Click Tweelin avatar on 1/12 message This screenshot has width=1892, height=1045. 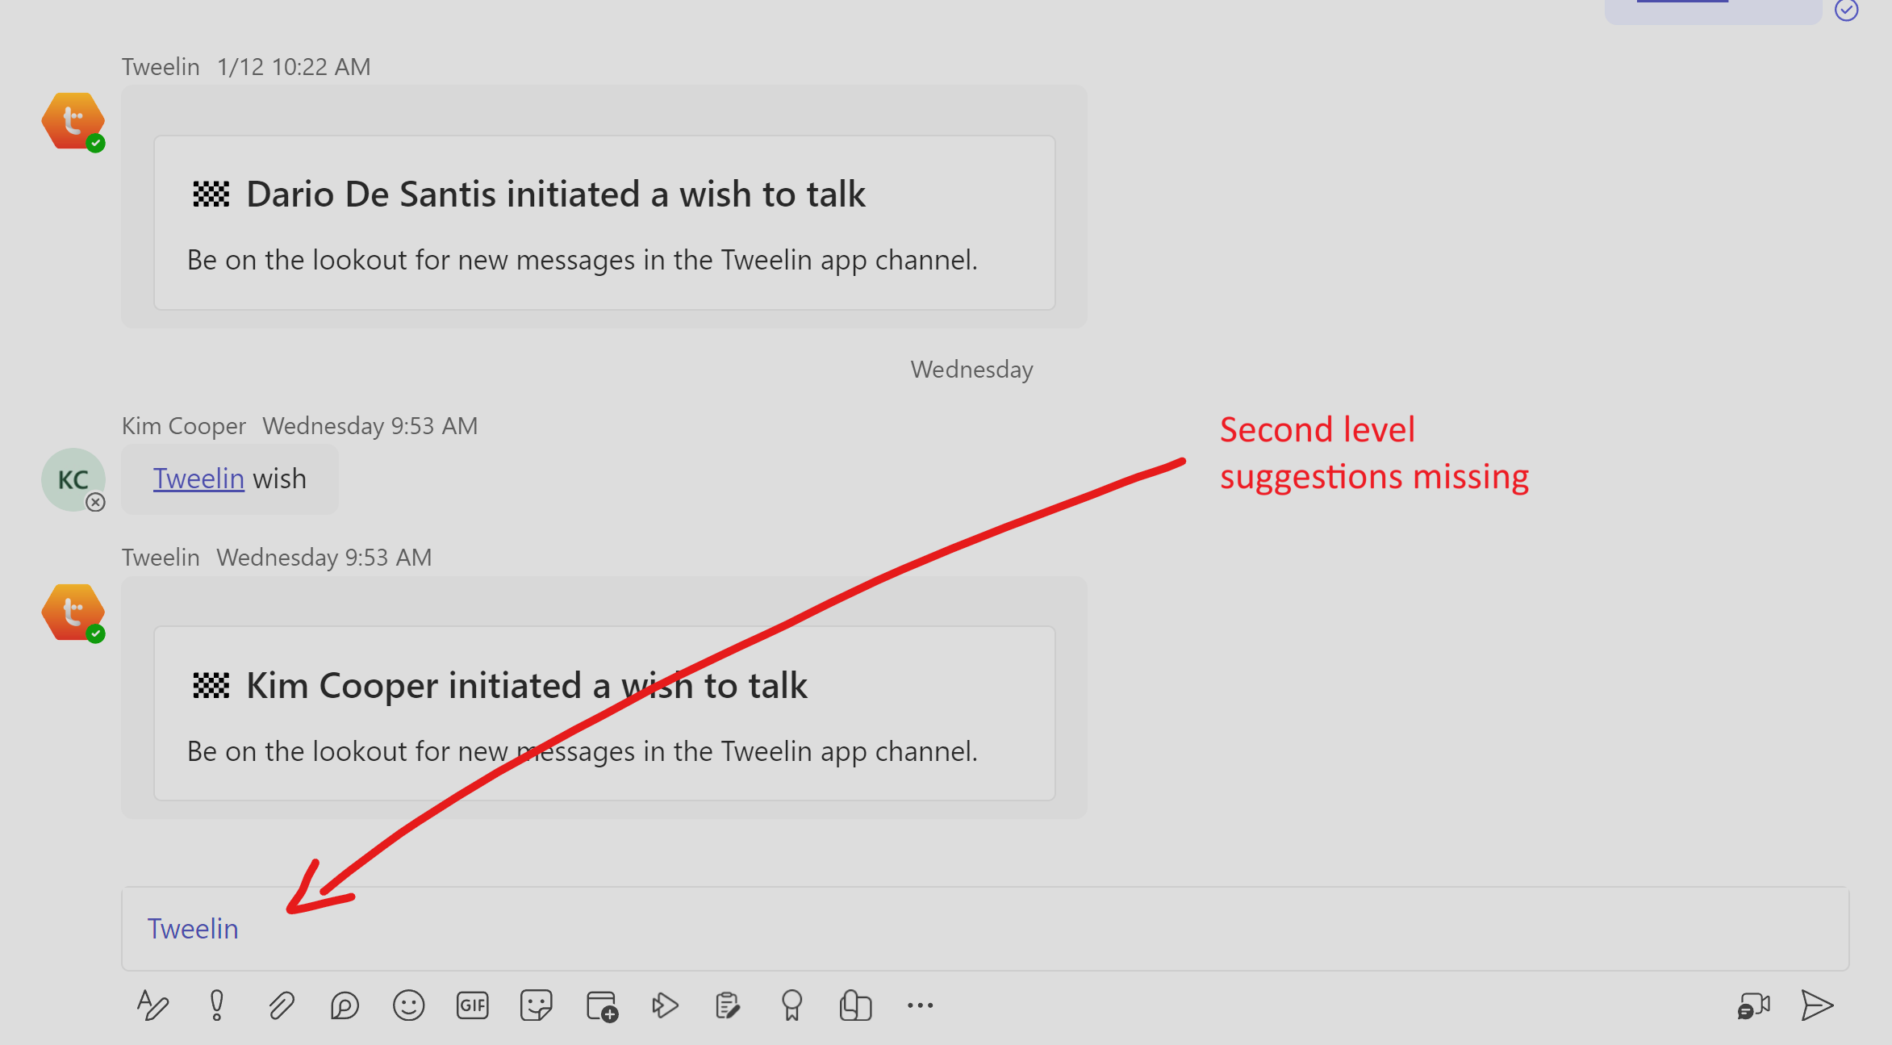click(x=73, y=121)
